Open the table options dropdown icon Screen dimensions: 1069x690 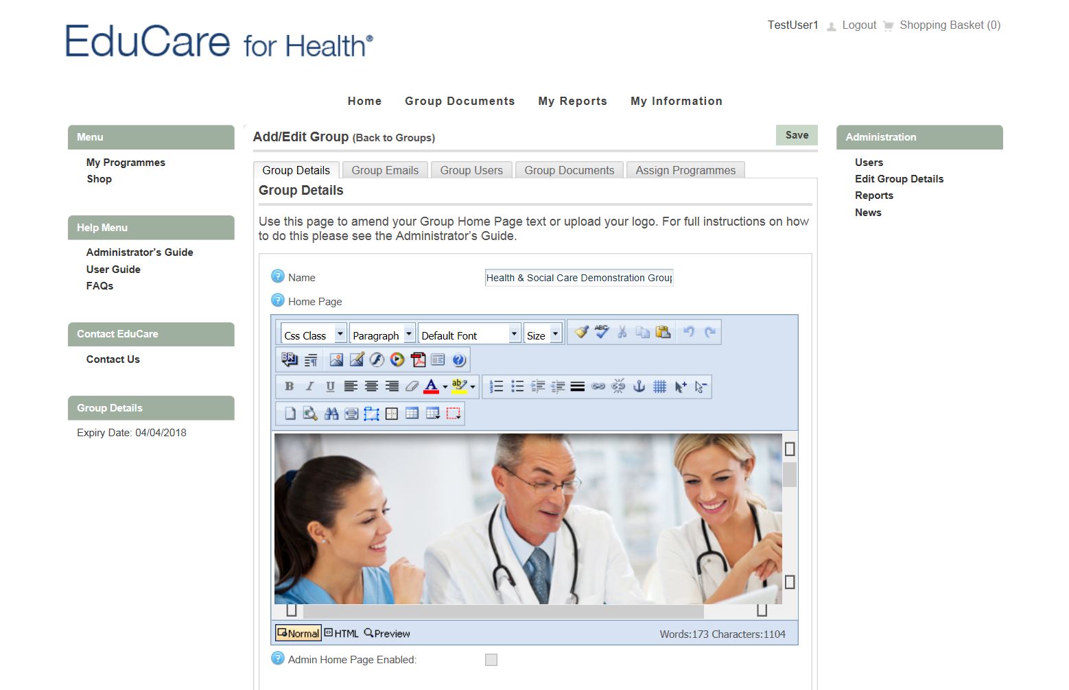coord(433,413)
